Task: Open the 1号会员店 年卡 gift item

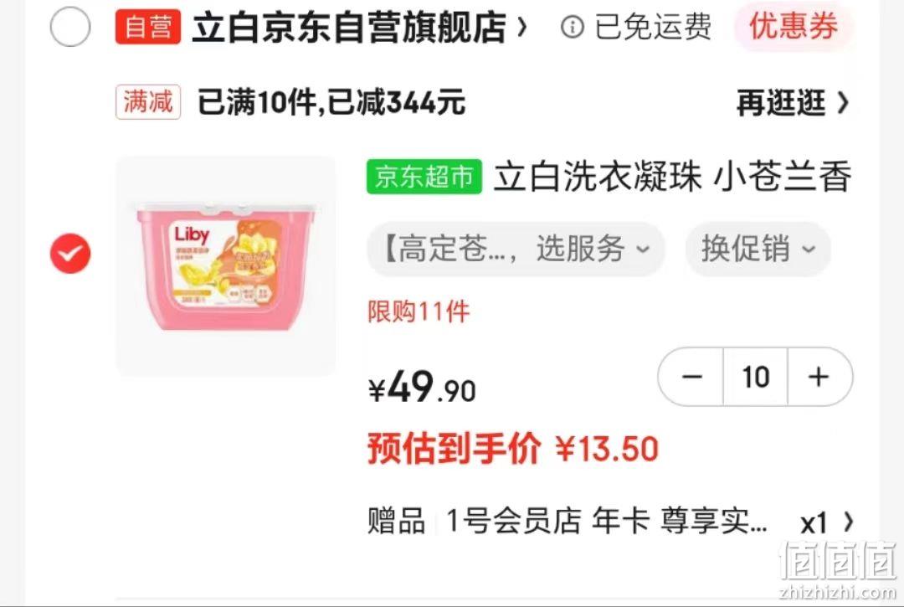Action: (607, 521)
